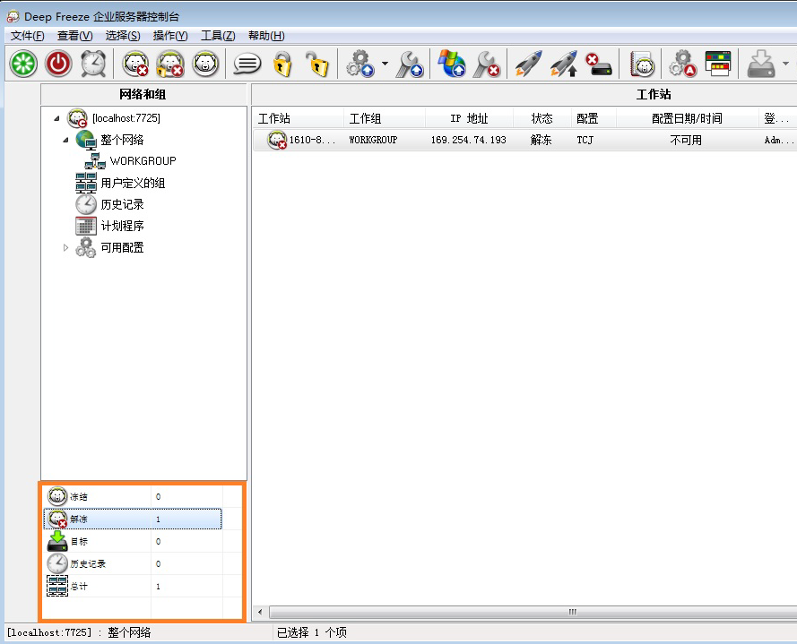Click the grayed download-to-drive install icon
This screenshot has height=644, width=797.
point(761,64)
